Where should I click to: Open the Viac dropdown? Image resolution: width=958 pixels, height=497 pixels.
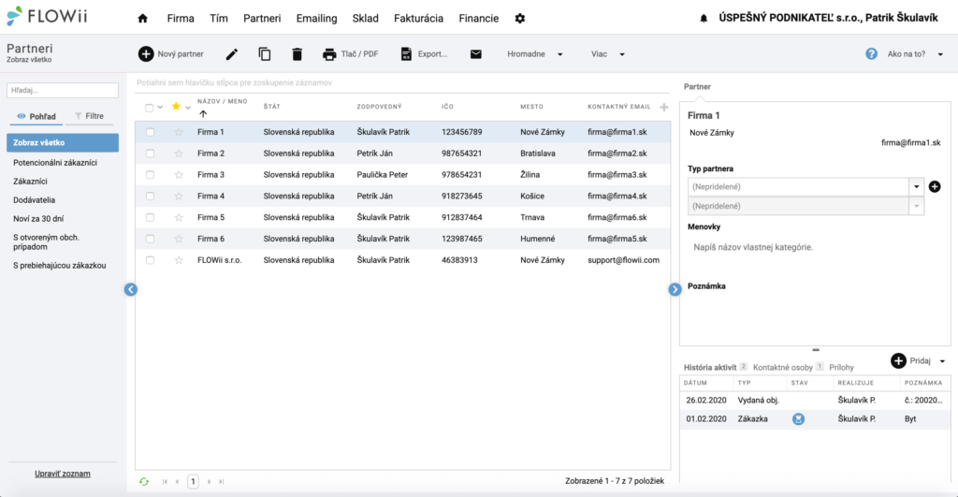coord(607,53)
